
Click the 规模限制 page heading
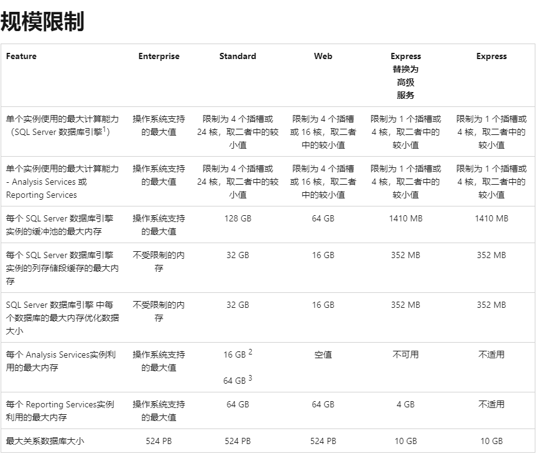click(x=42, y=22)
